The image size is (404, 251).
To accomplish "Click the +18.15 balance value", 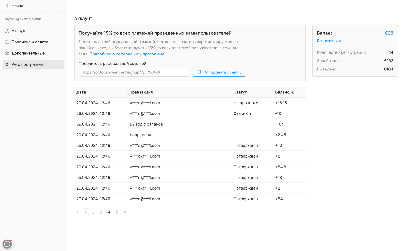I will [x=281, y=103].
